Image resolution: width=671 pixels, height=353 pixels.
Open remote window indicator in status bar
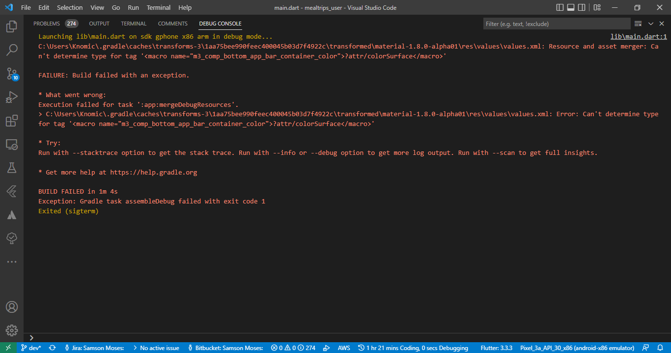pyautogui.click(x=8, y=348)
